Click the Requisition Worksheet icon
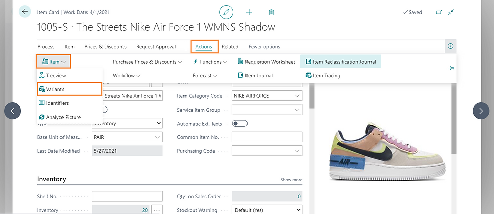494x214 pixels. coord(241,62)
